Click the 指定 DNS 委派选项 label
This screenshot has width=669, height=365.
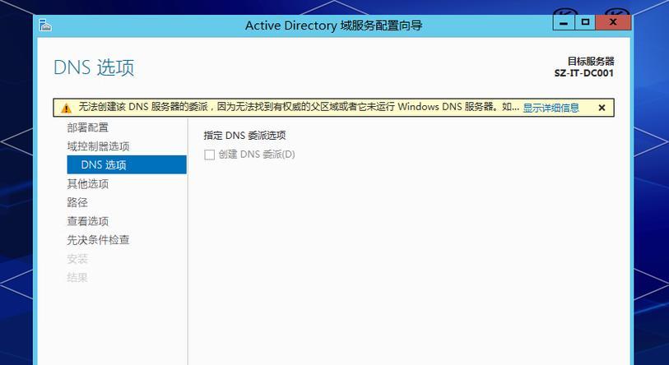tap(244, 136)
